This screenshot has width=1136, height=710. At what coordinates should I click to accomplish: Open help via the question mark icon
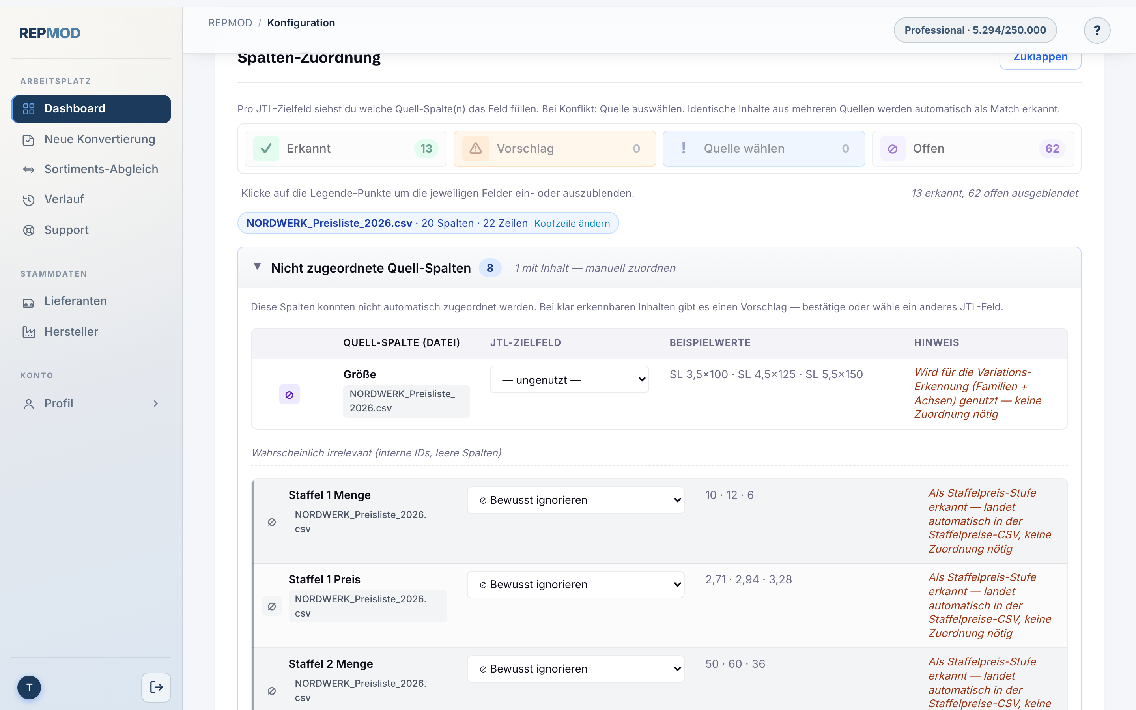1097,30
